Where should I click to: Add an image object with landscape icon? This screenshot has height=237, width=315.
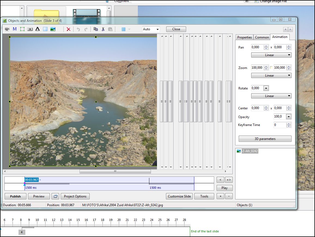[53, 29]
